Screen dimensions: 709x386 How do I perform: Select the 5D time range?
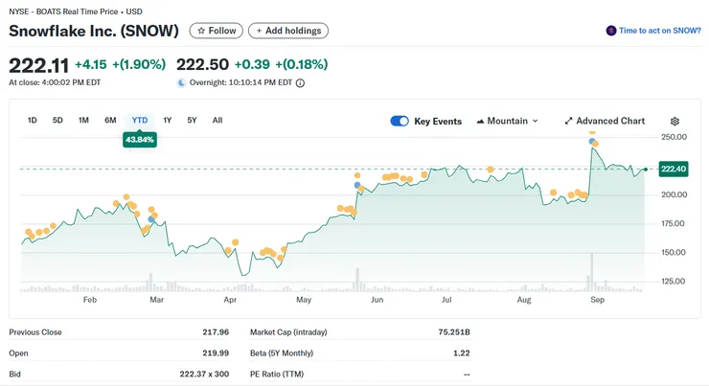click(57, 121)
